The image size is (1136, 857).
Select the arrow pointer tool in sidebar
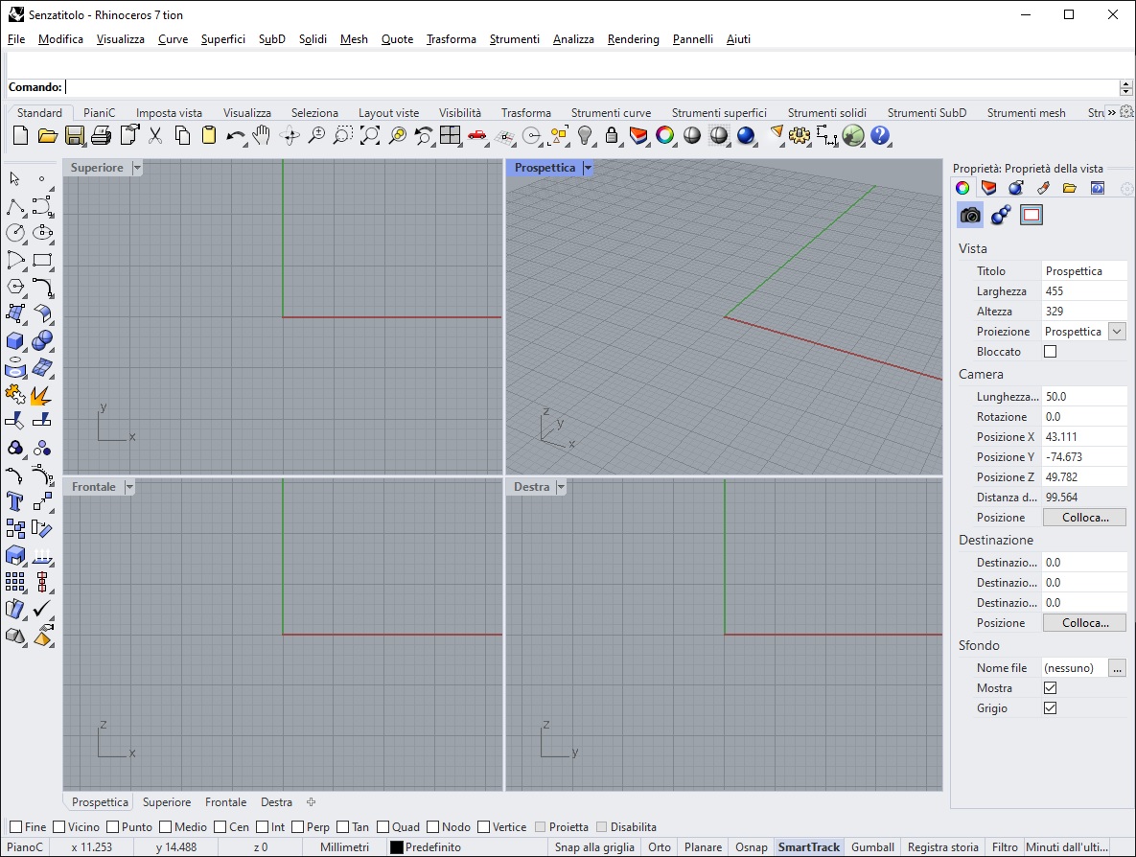pos(14,179)
